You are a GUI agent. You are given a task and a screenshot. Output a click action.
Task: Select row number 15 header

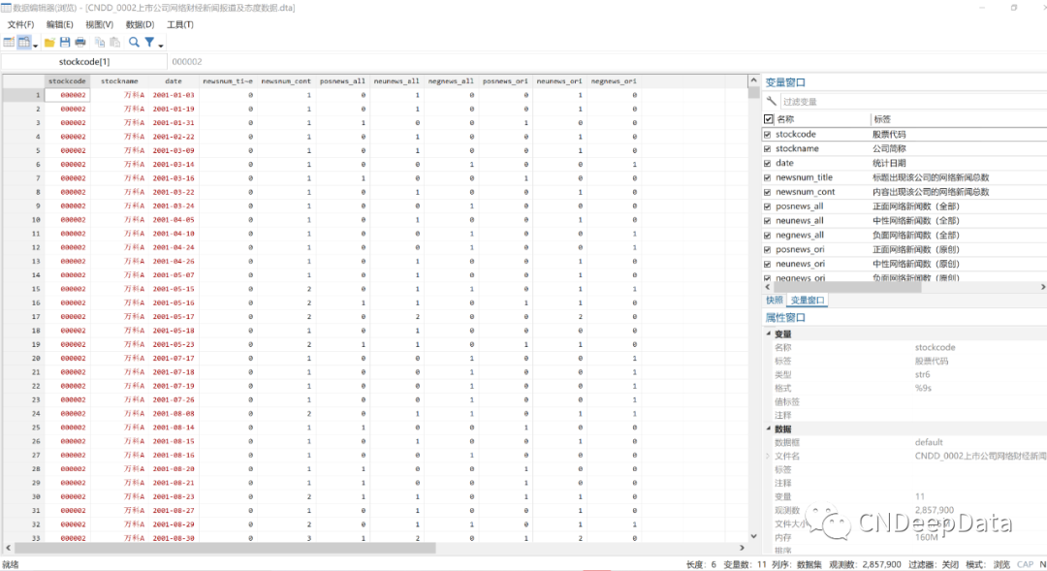pyautogui.click(x=23, y=289)
